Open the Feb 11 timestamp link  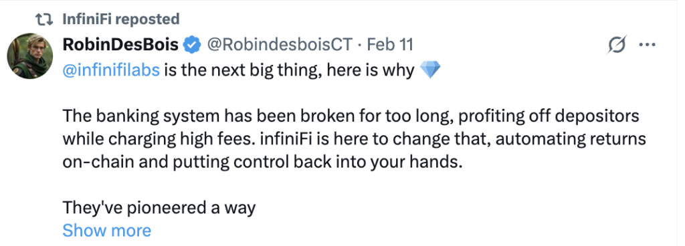(x=389, y=45)
